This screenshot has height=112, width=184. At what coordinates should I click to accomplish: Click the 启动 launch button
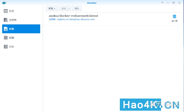point(63,9)
